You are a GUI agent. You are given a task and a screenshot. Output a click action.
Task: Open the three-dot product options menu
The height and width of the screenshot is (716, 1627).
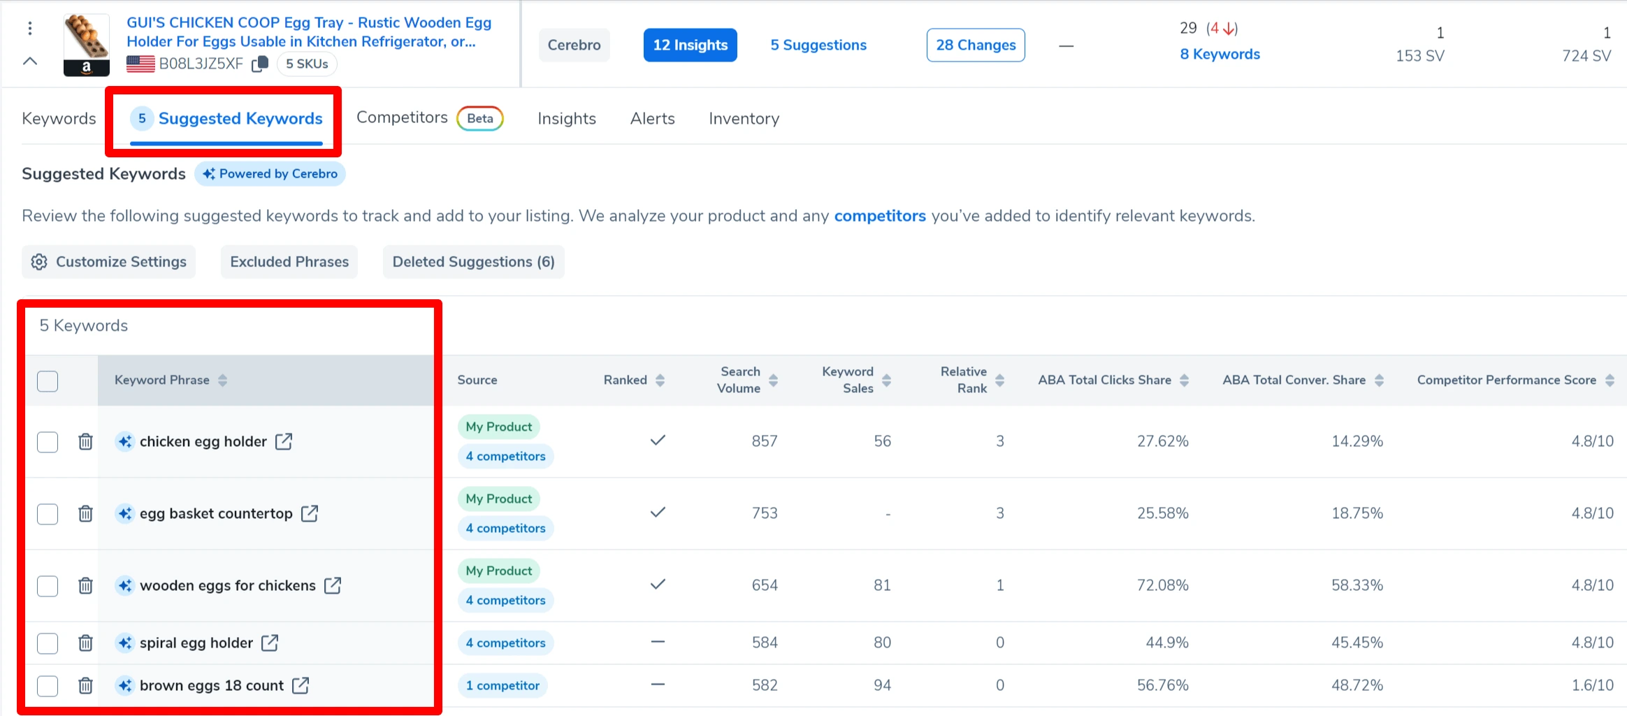(x=29, y=28)
